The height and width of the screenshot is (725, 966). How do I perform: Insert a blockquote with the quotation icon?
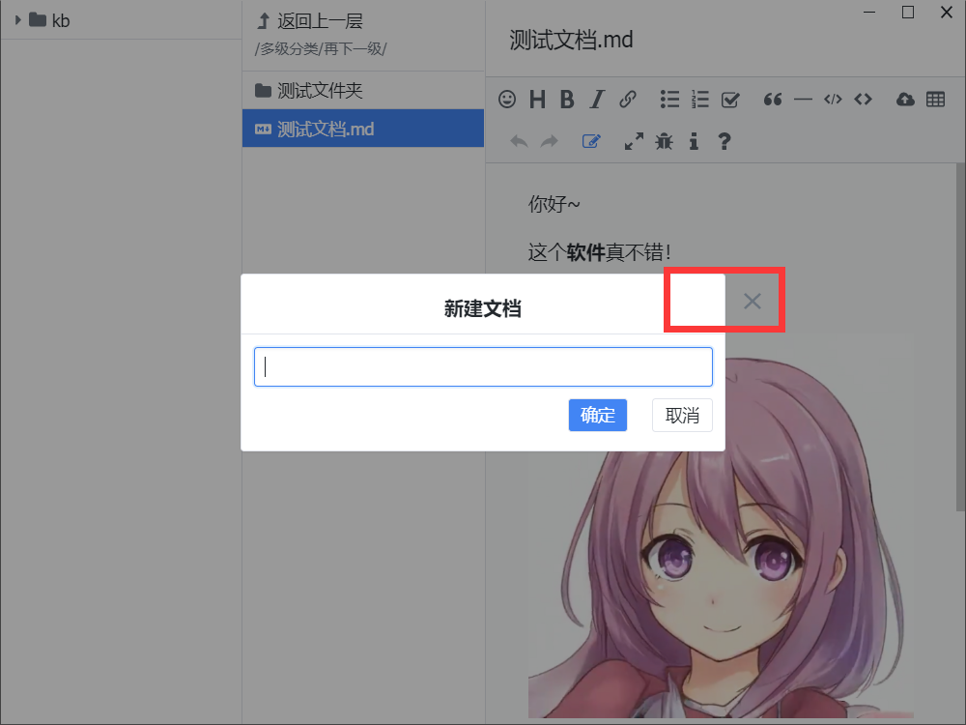tap(772, 99)
